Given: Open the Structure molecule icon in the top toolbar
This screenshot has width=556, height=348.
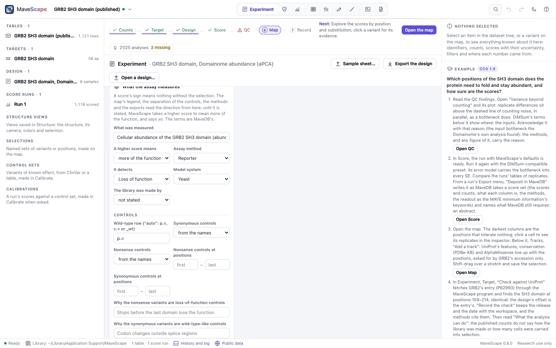Looking at the screenshot, I should point(339,9).
